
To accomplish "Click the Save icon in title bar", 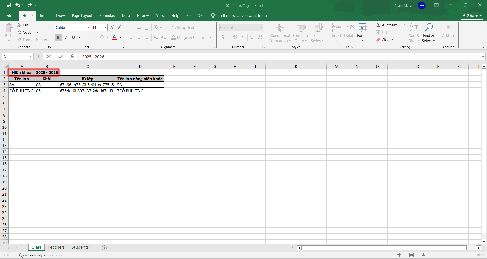I will 9,5.
